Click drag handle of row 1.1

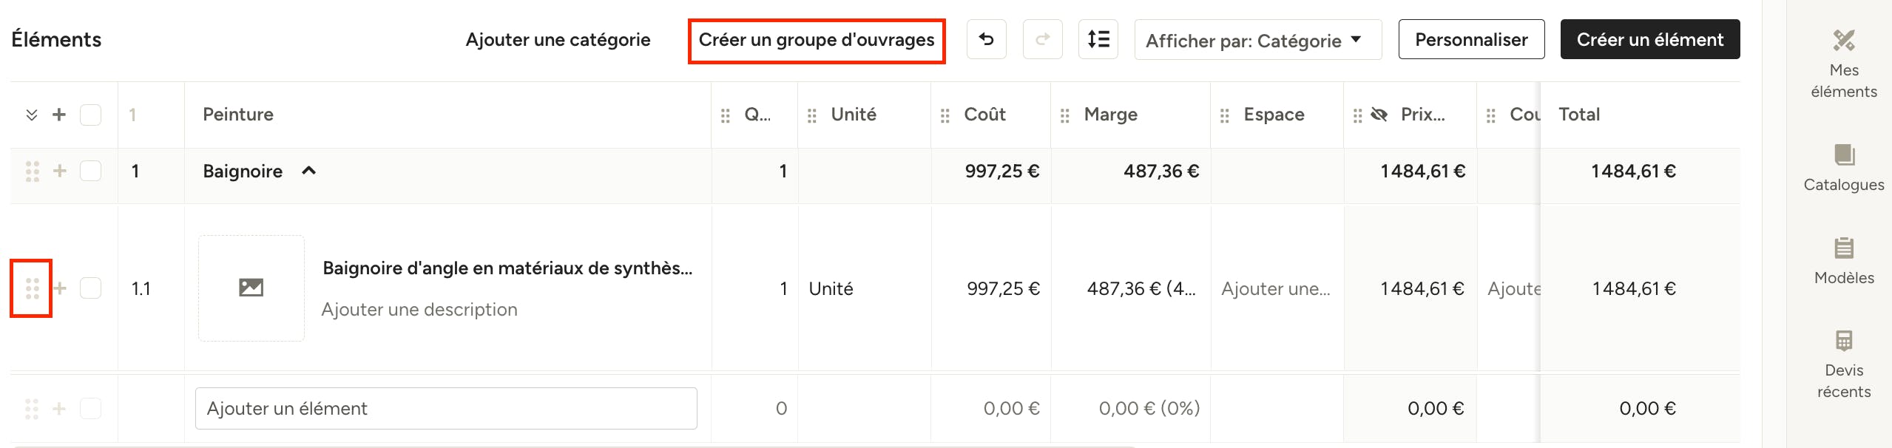[x=32, y=288]
